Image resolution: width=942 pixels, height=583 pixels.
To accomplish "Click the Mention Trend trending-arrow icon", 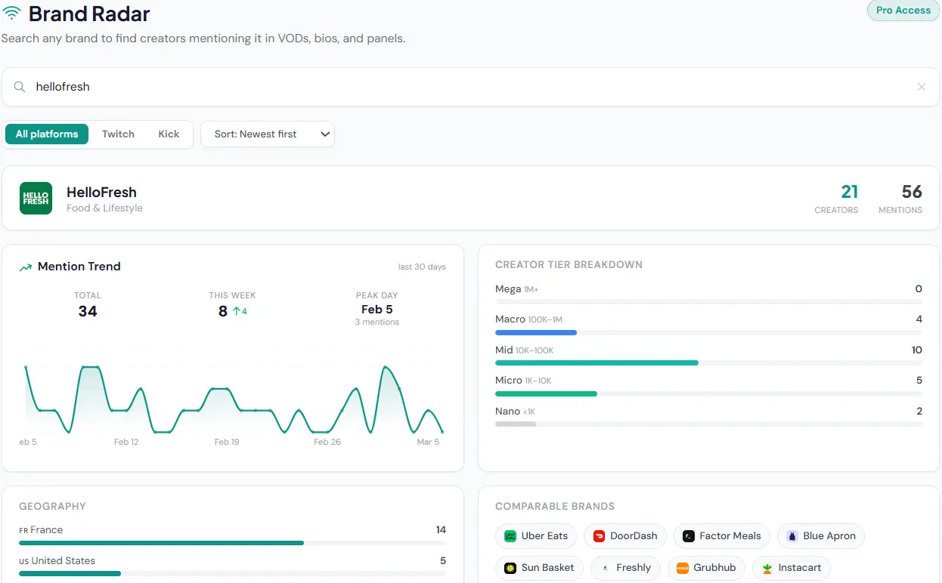I will coord(26,266).
